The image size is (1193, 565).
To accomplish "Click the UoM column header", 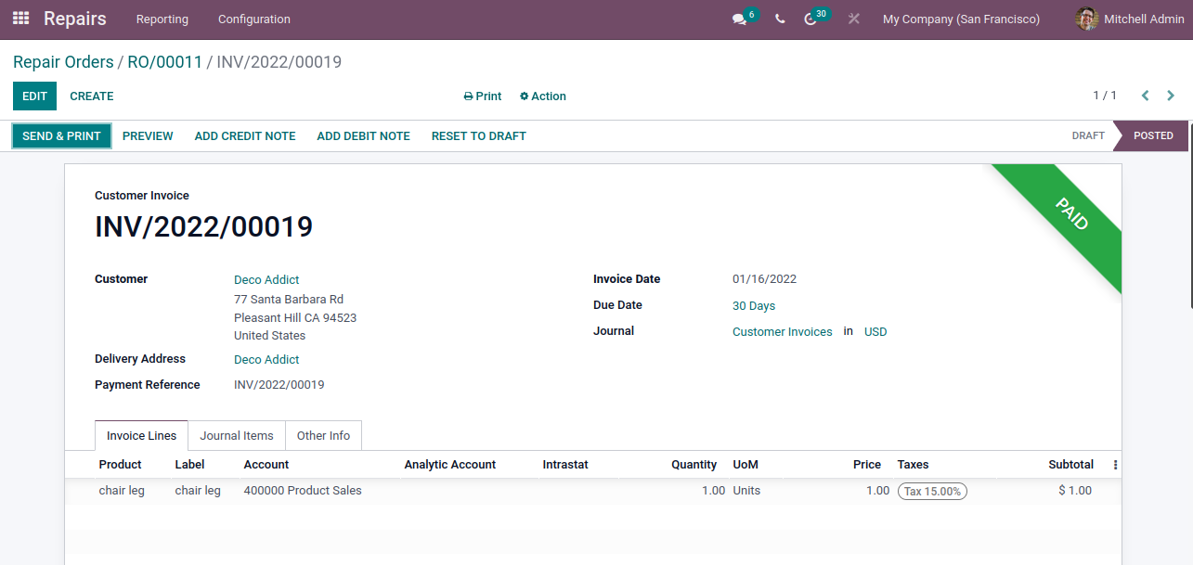I will pos(746,465).
